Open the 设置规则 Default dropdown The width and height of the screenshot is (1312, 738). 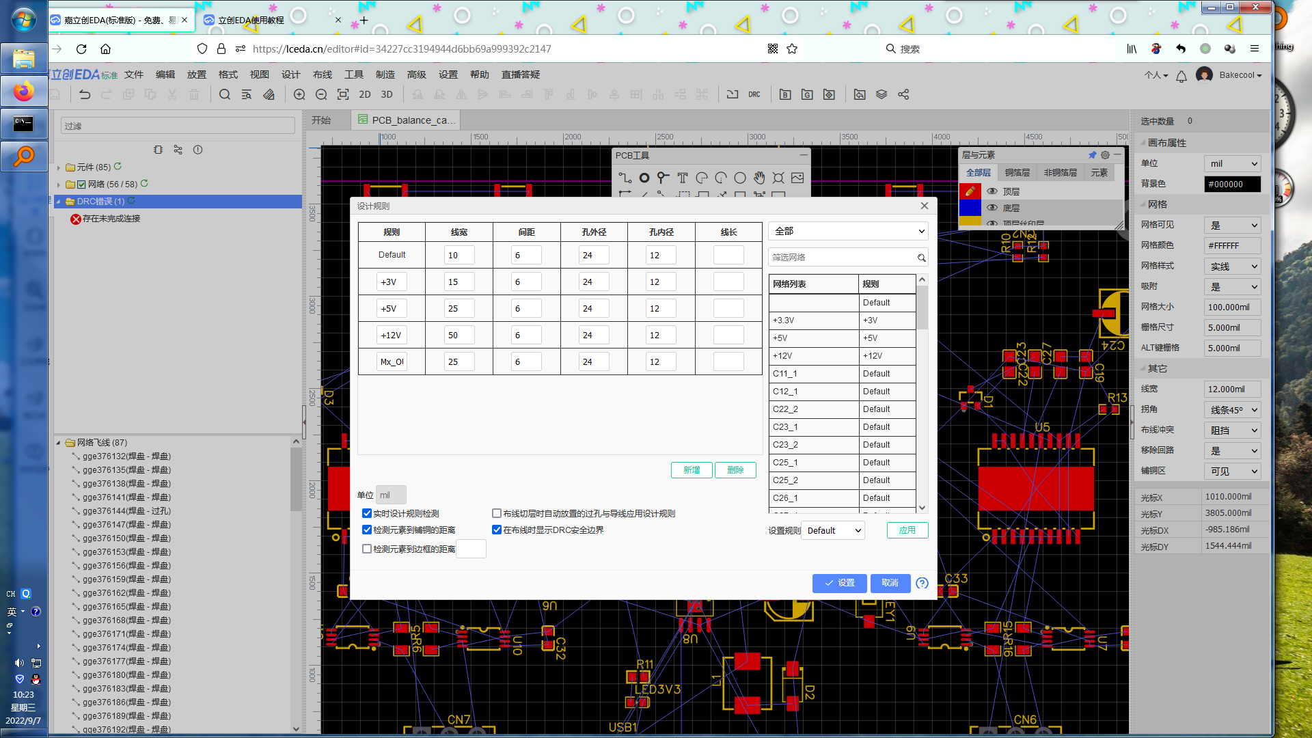[x=834, y=530]
